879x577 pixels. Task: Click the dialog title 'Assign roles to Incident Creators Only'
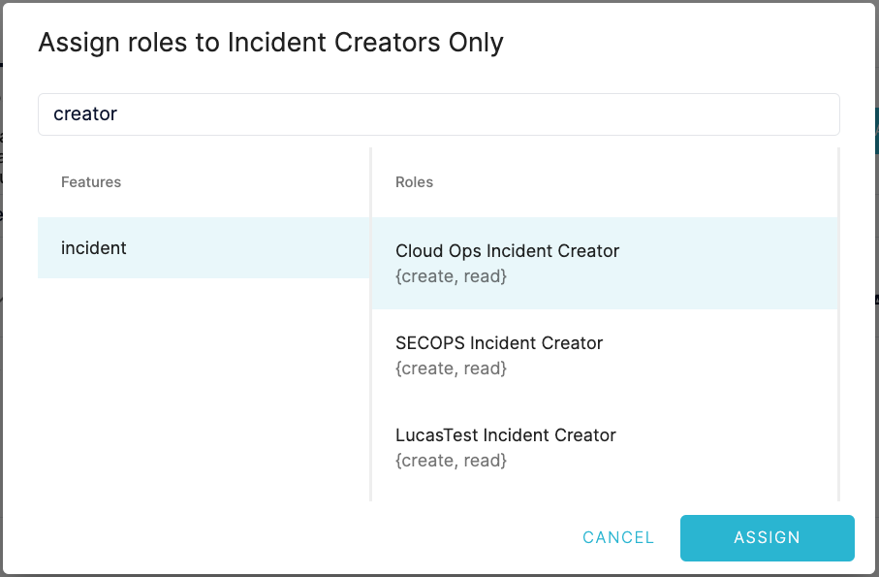(x=270, y=43)
